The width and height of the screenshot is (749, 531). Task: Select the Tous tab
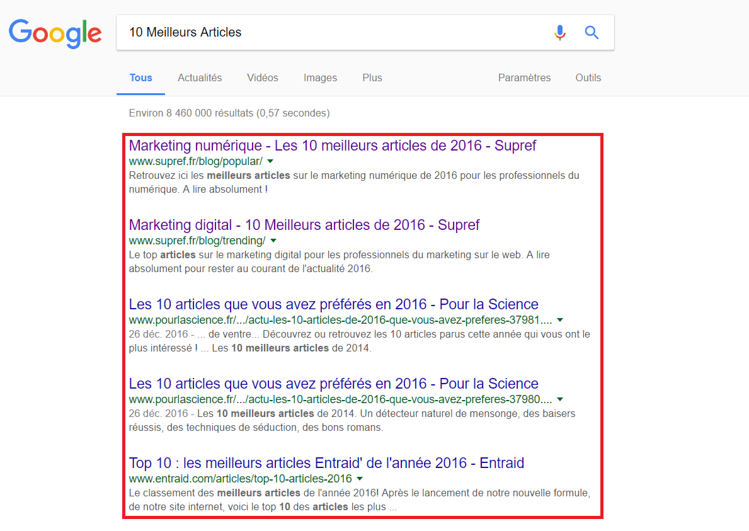tap(141, 78)
